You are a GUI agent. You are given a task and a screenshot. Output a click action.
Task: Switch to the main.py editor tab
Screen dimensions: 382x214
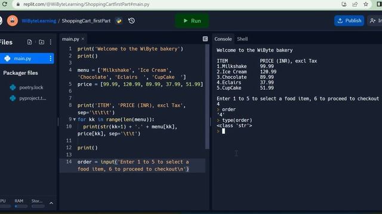pyautogui.click(x=70, y=39)
